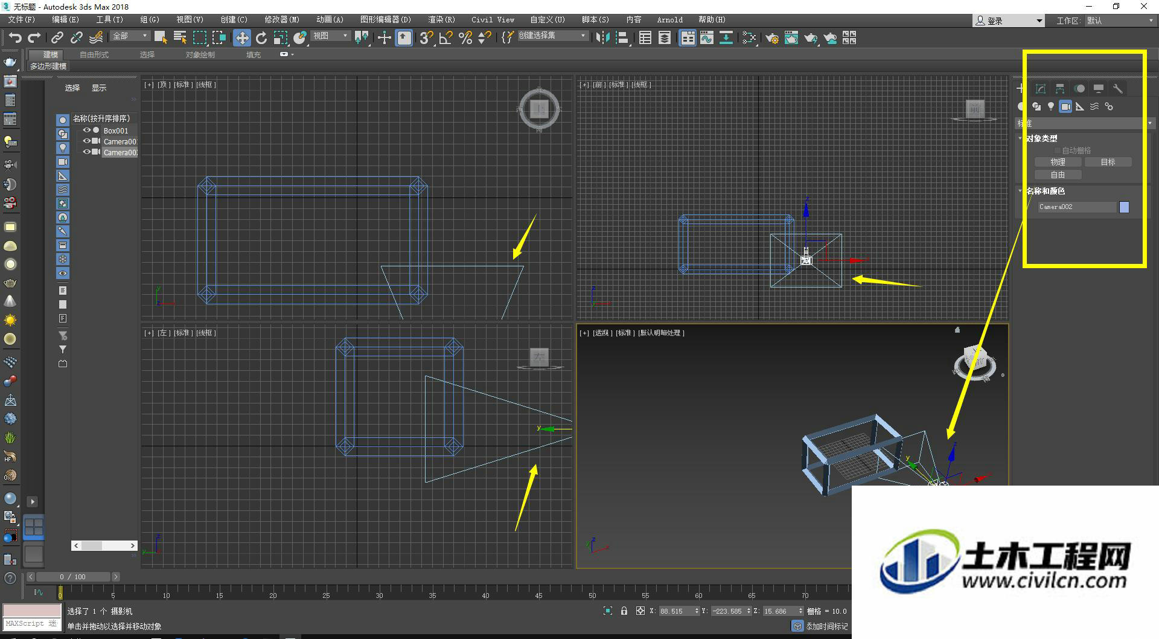Toggle visibility eye of first Camera001 row
The image size is (1159, 639).
tap(86, 141)
